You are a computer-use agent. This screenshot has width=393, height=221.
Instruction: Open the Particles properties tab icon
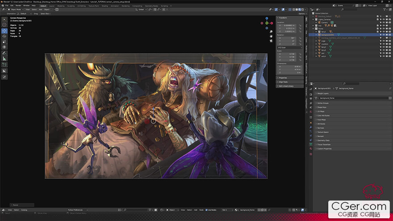[x=311, y=132]
